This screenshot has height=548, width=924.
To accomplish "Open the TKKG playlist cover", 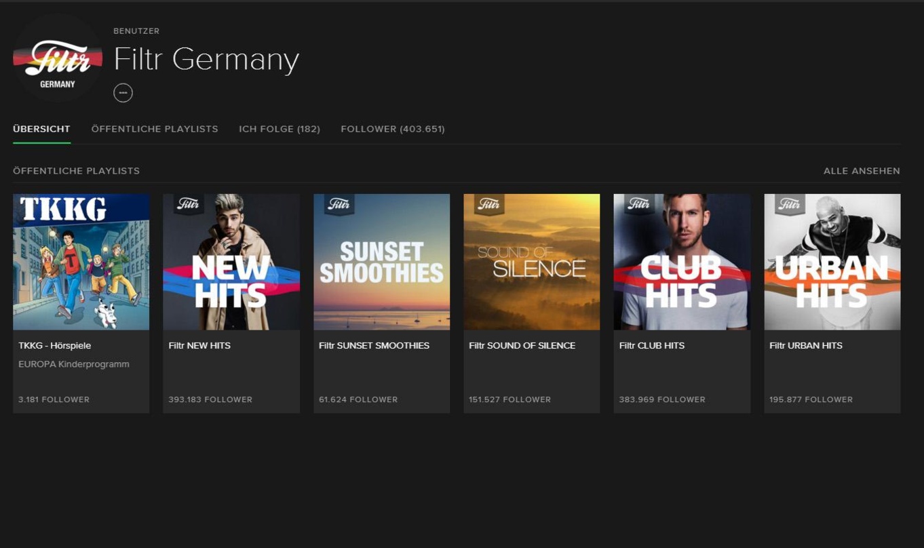I will 81,262.
